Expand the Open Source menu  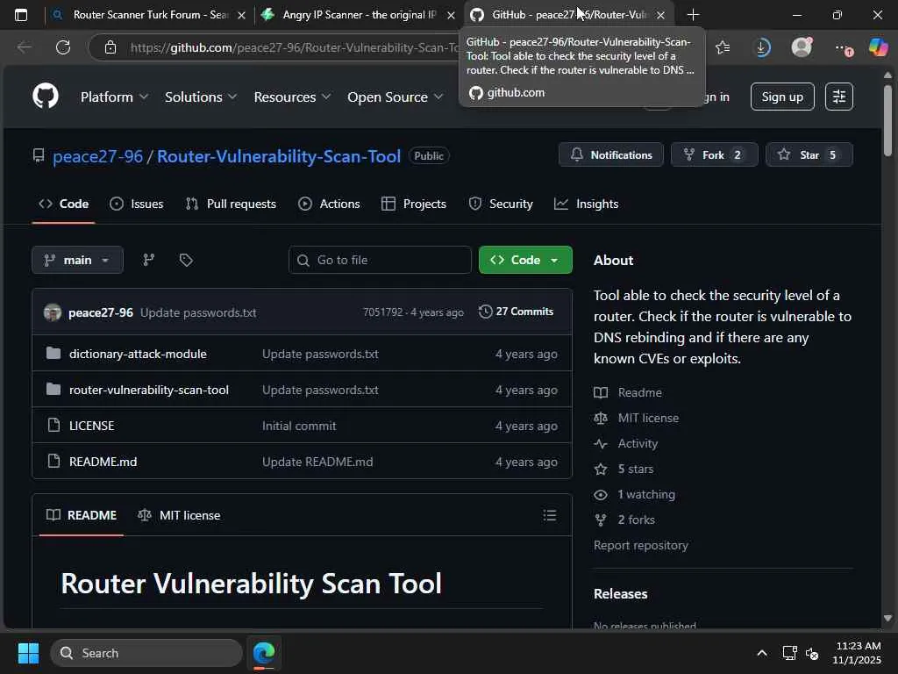pos(395,97)
